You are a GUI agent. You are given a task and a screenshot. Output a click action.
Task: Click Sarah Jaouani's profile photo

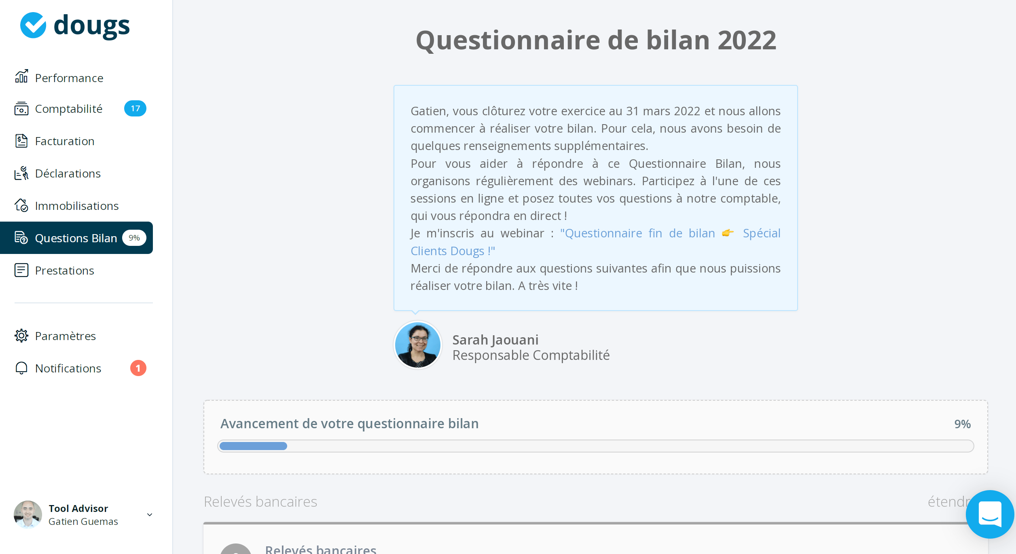(417, 345)
